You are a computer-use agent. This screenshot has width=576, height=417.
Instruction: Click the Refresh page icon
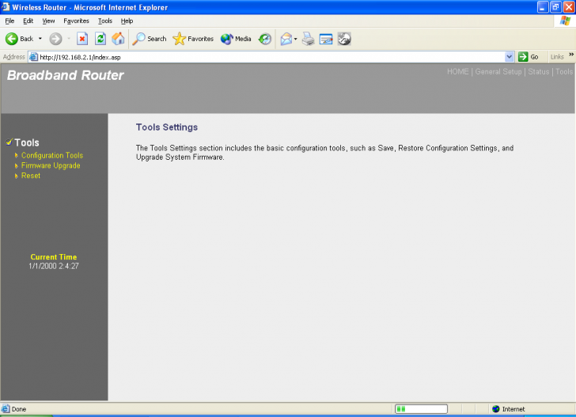100,39
